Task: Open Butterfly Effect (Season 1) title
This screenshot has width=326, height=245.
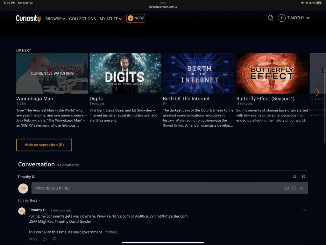Action: pos(265,99)
